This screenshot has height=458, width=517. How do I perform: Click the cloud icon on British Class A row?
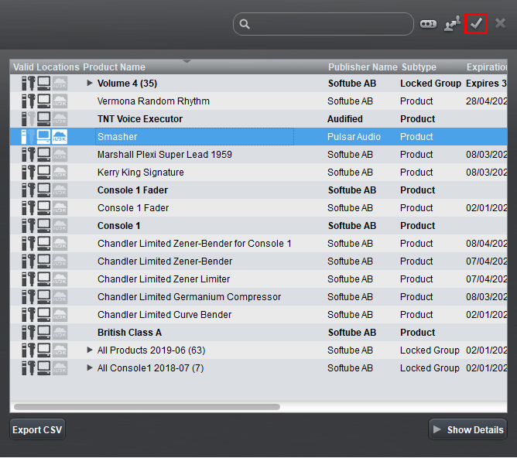[x=60, y=332]
